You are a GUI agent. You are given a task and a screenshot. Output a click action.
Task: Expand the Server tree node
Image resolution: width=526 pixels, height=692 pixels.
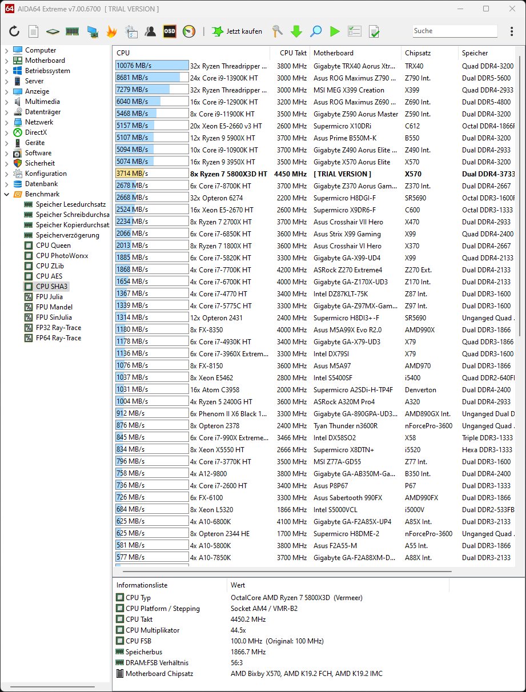point(7,81)
